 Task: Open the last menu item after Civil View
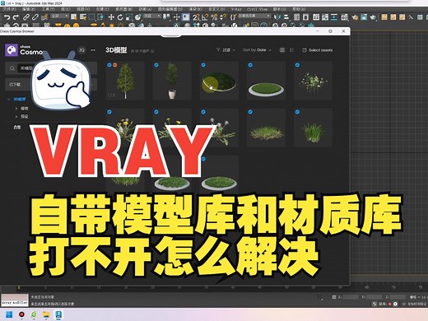(x=299, y=9)
